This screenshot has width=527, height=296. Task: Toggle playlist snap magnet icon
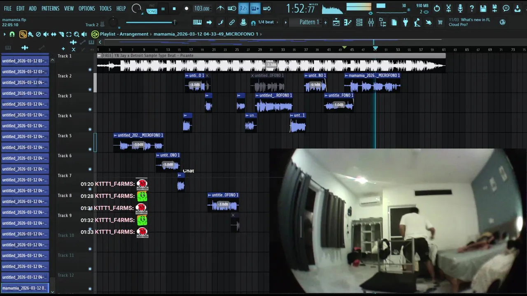(x=12, y=35)
